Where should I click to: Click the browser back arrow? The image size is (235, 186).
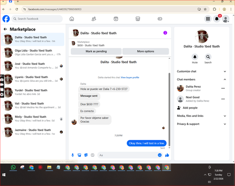point(4,9)
